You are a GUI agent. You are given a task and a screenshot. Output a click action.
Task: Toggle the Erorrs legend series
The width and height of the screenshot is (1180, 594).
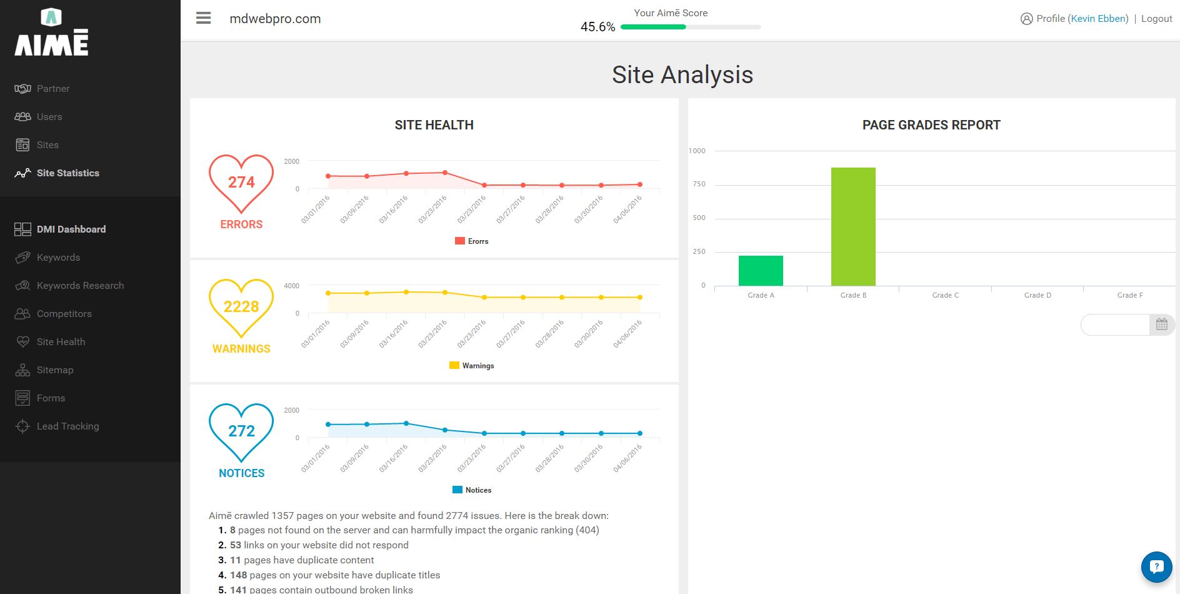coord(472,241)
